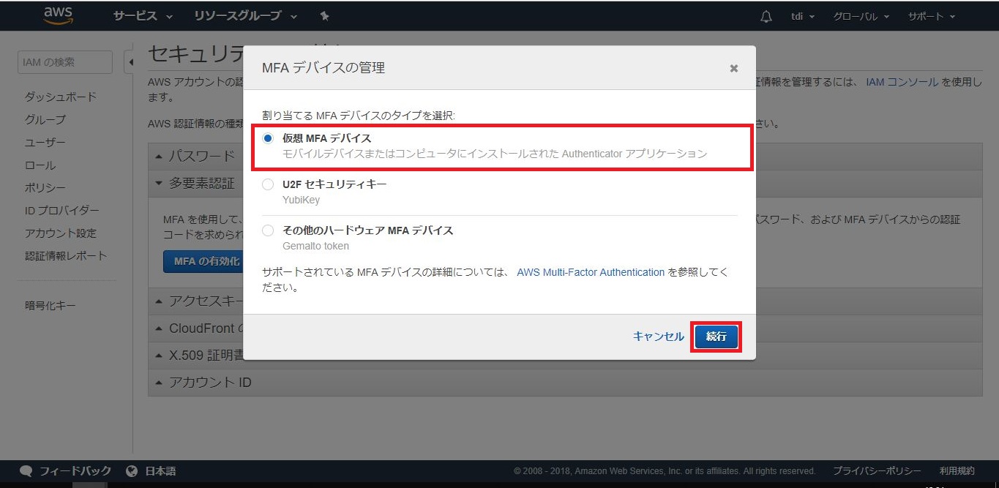Click the AWS logo icon
The image size is (999, 488).
click(x=58, y=15)
